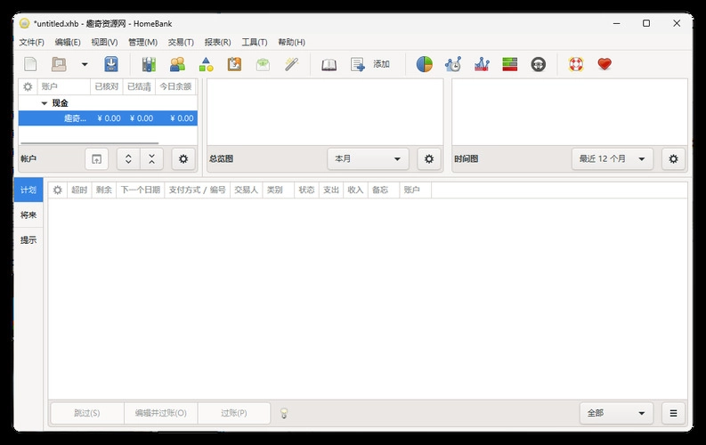Click the red heart donate icon
The image size is (706, 445).
(x=605, y=64)
